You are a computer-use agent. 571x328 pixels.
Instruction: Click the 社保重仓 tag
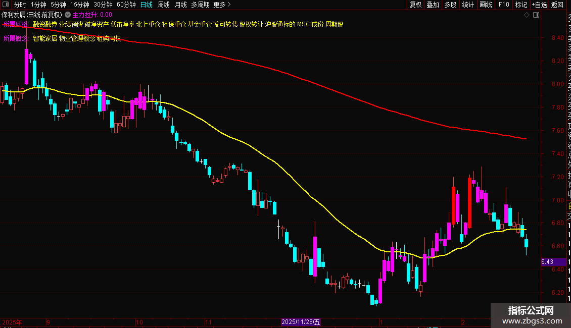[x=174, y=24]
